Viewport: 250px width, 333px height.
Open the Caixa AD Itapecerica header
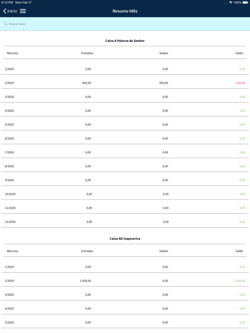pos(125,239)
